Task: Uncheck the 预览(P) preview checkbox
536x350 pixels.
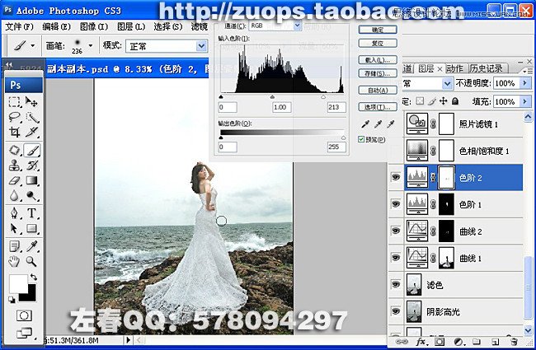Action: (361, 139)
